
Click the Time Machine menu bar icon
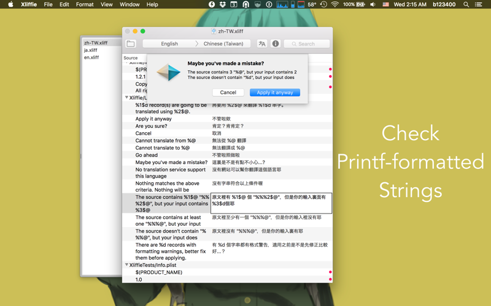pos(323,4)
